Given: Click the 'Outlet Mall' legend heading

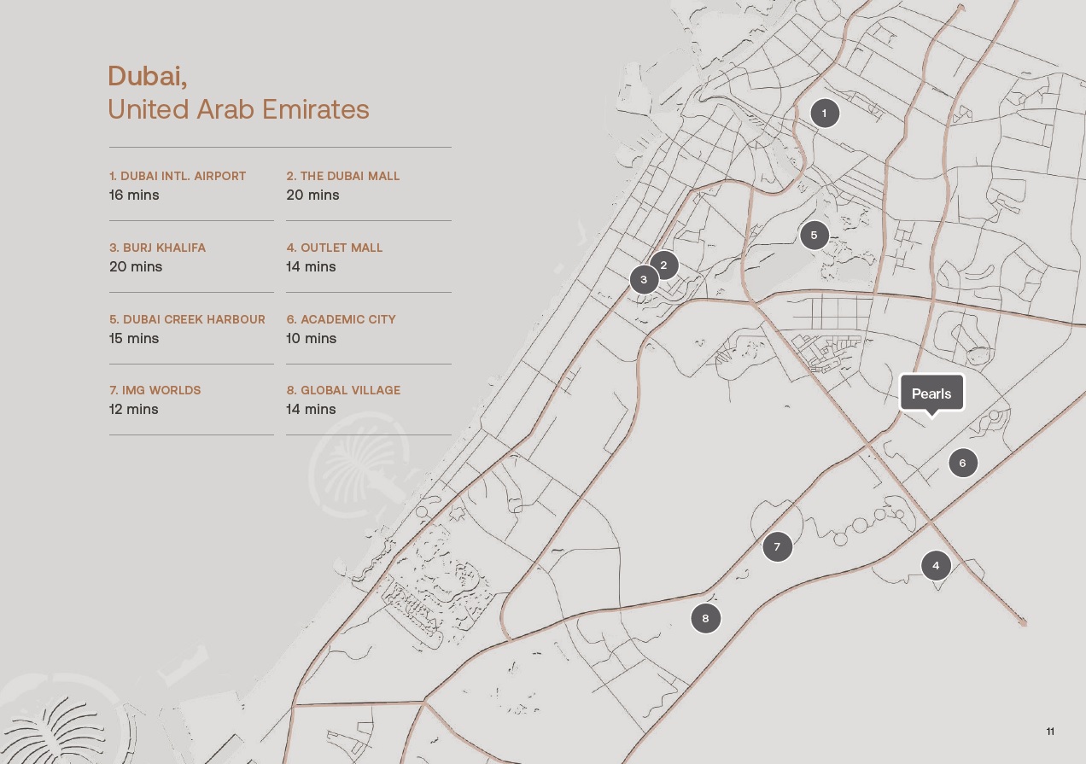Looking at the screenshot, I should [335, 248].
